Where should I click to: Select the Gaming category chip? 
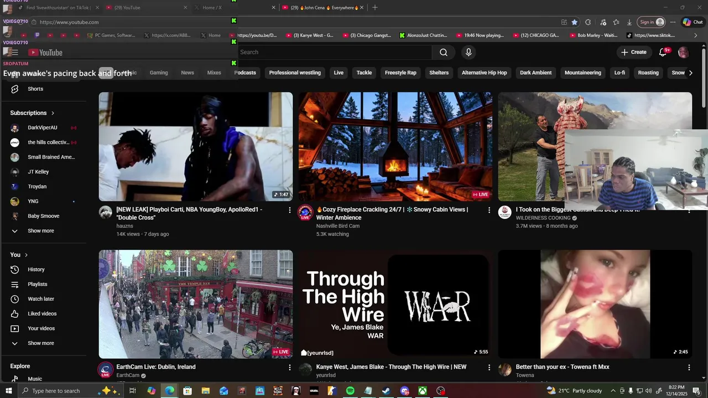click(x=159, y=73)
